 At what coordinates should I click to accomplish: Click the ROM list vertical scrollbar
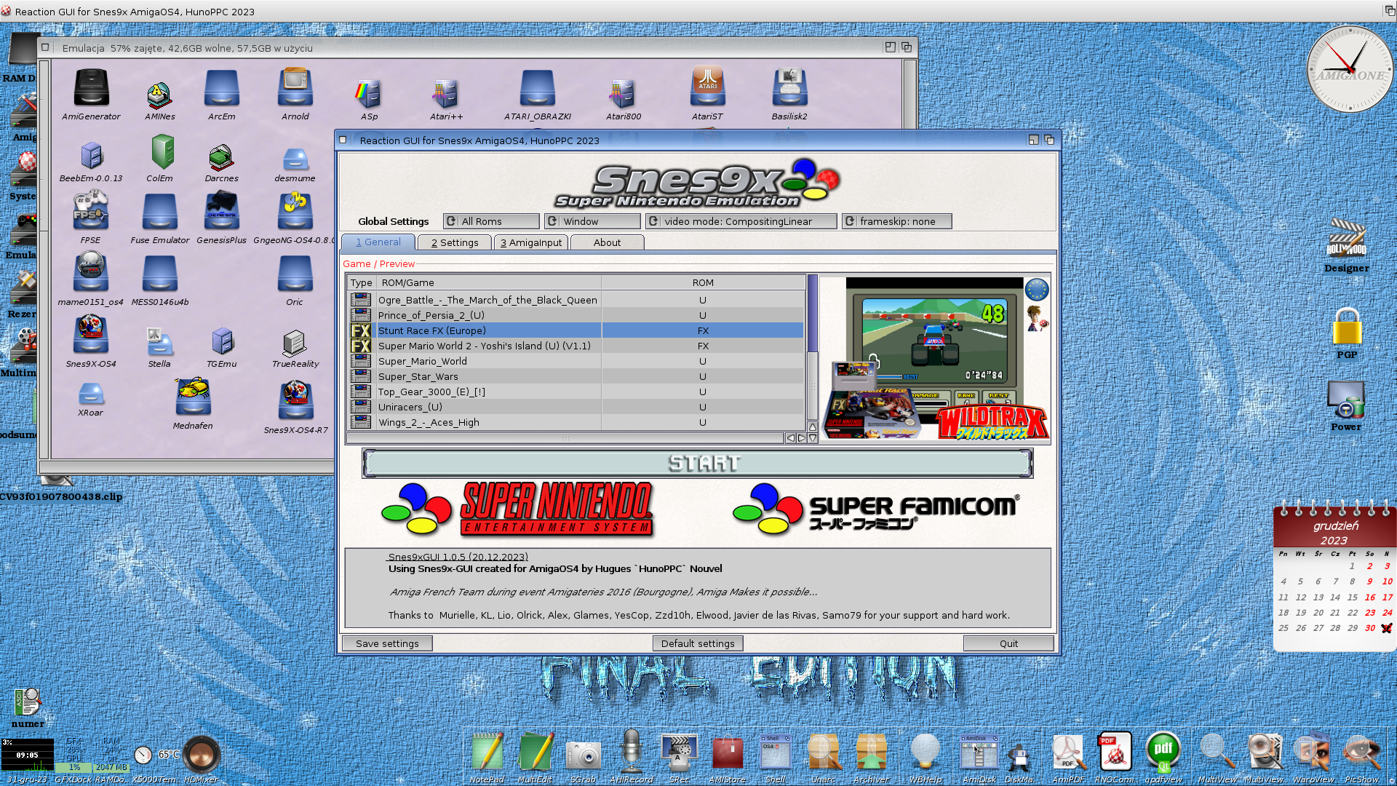[813, 347]
